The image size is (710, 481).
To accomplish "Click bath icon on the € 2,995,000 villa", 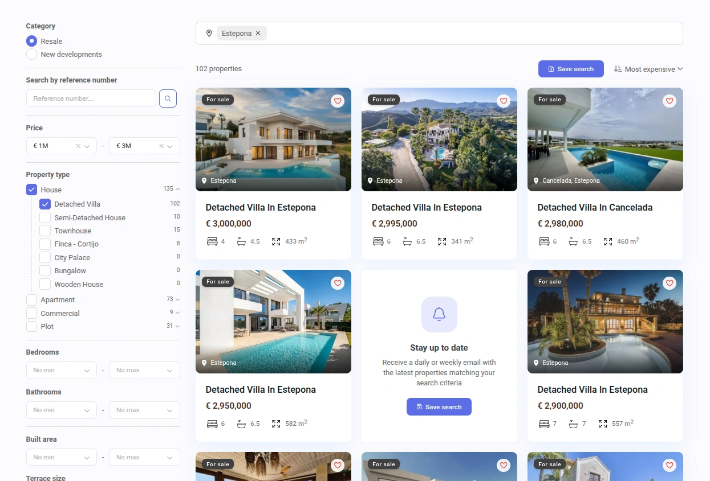I will tap(407, 241).
